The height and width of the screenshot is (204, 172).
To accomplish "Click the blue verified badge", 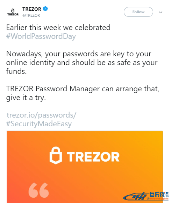I will click(45, 9).
